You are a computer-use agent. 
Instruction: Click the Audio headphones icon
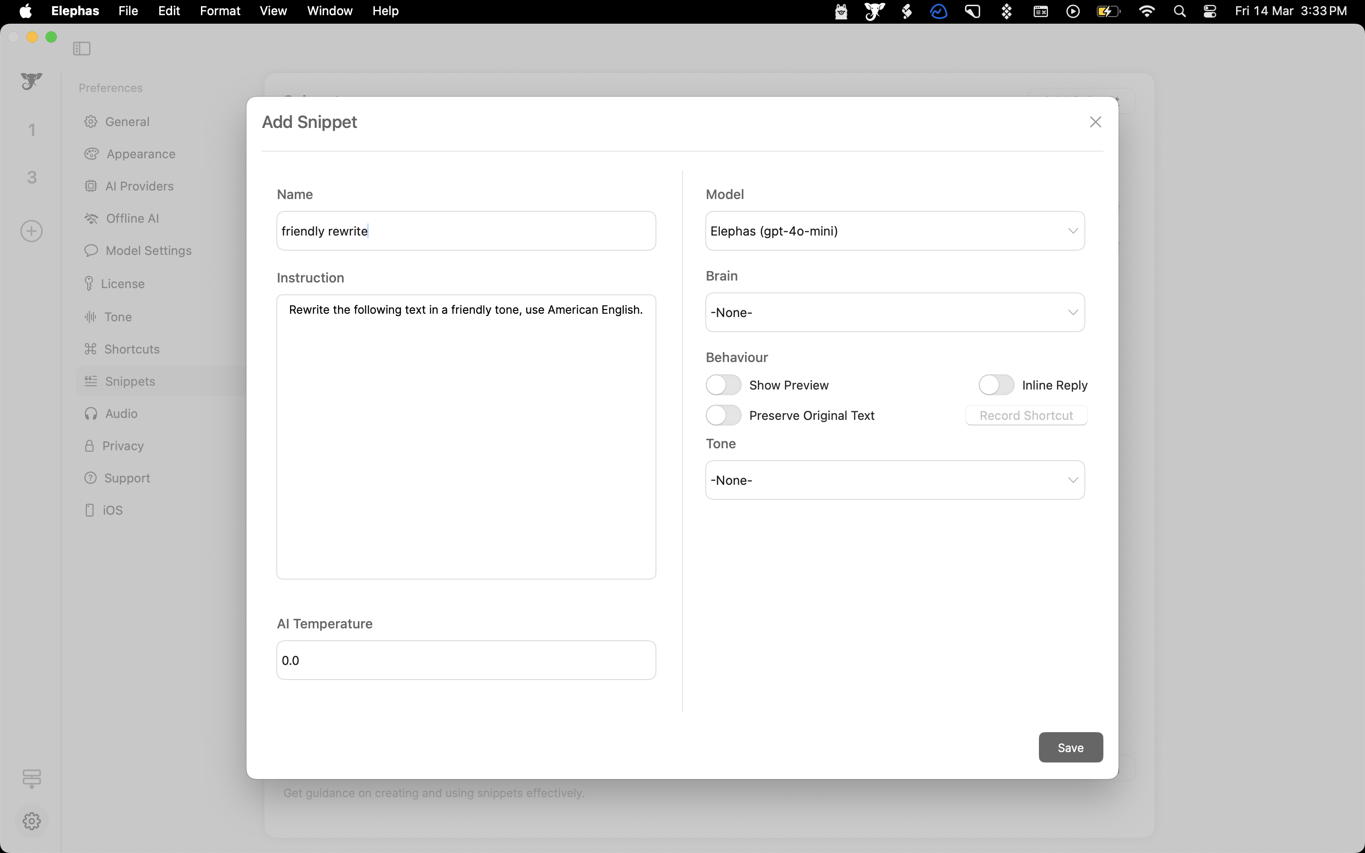click(91, 414)
